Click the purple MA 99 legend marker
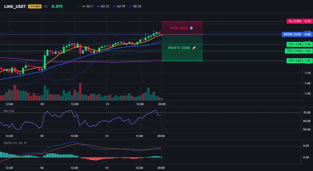Image resolution: width=313 pixels, height=171 pixels. tap(114, 6)
